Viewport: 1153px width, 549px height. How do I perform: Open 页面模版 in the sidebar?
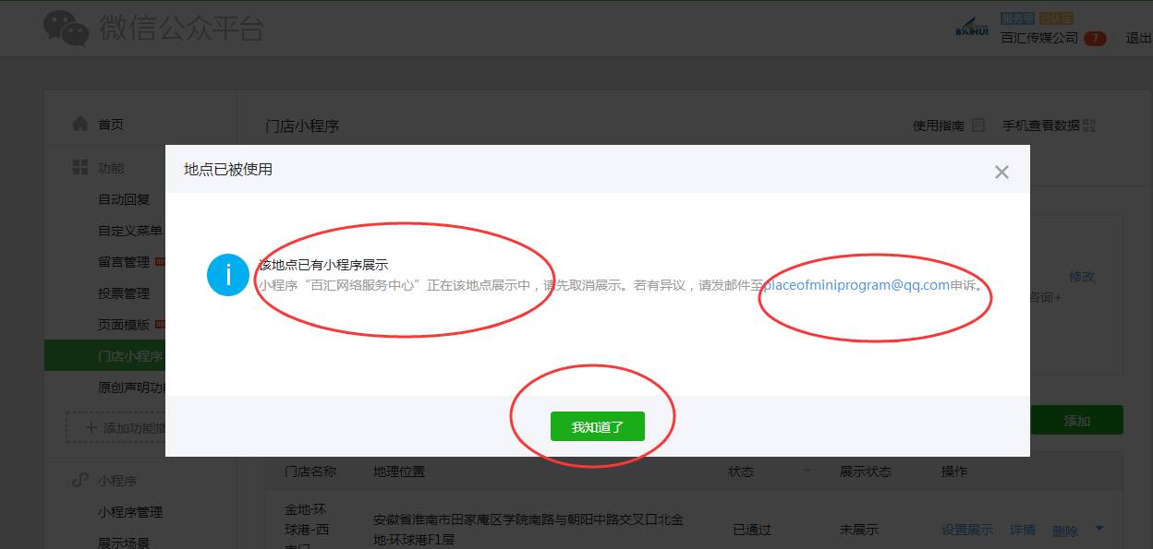pyautogui.click(x=124, y=325)
